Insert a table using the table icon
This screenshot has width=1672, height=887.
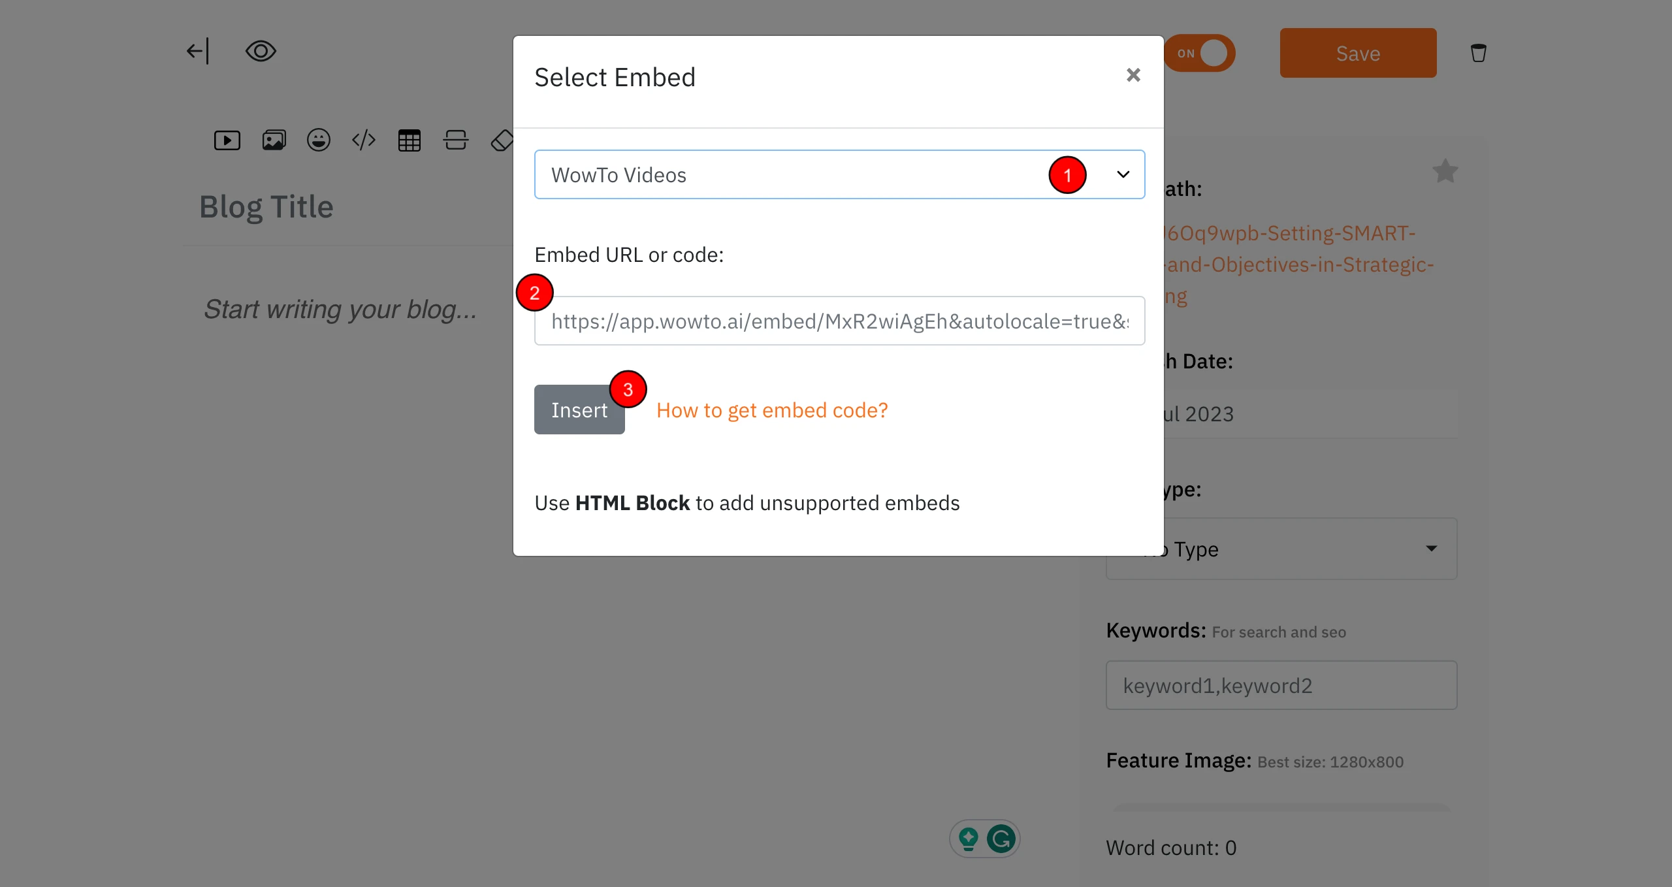click(x=410, y=140)
